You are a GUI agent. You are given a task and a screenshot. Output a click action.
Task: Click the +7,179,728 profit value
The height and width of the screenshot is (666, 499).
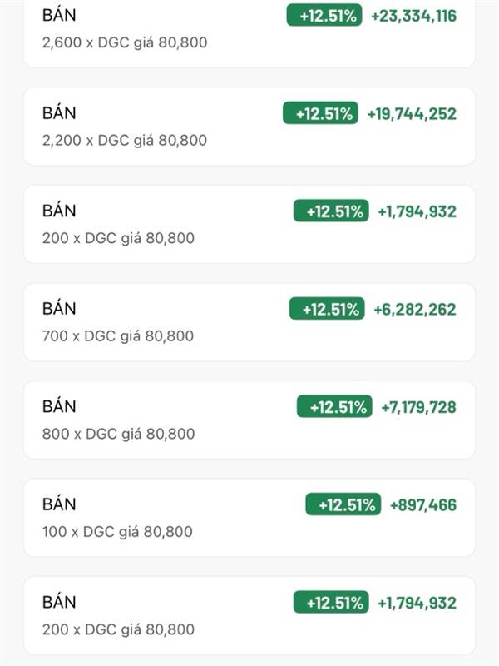tap(418, 408)
